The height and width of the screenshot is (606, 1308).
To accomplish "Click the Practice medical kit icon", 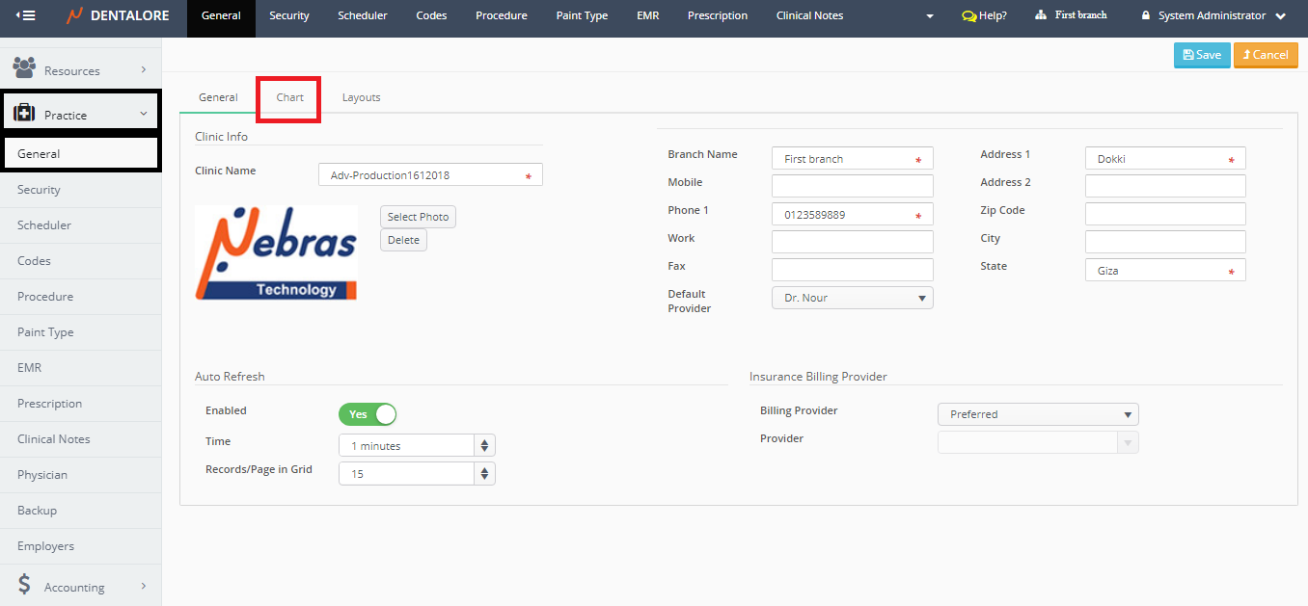I will [24, 114].
